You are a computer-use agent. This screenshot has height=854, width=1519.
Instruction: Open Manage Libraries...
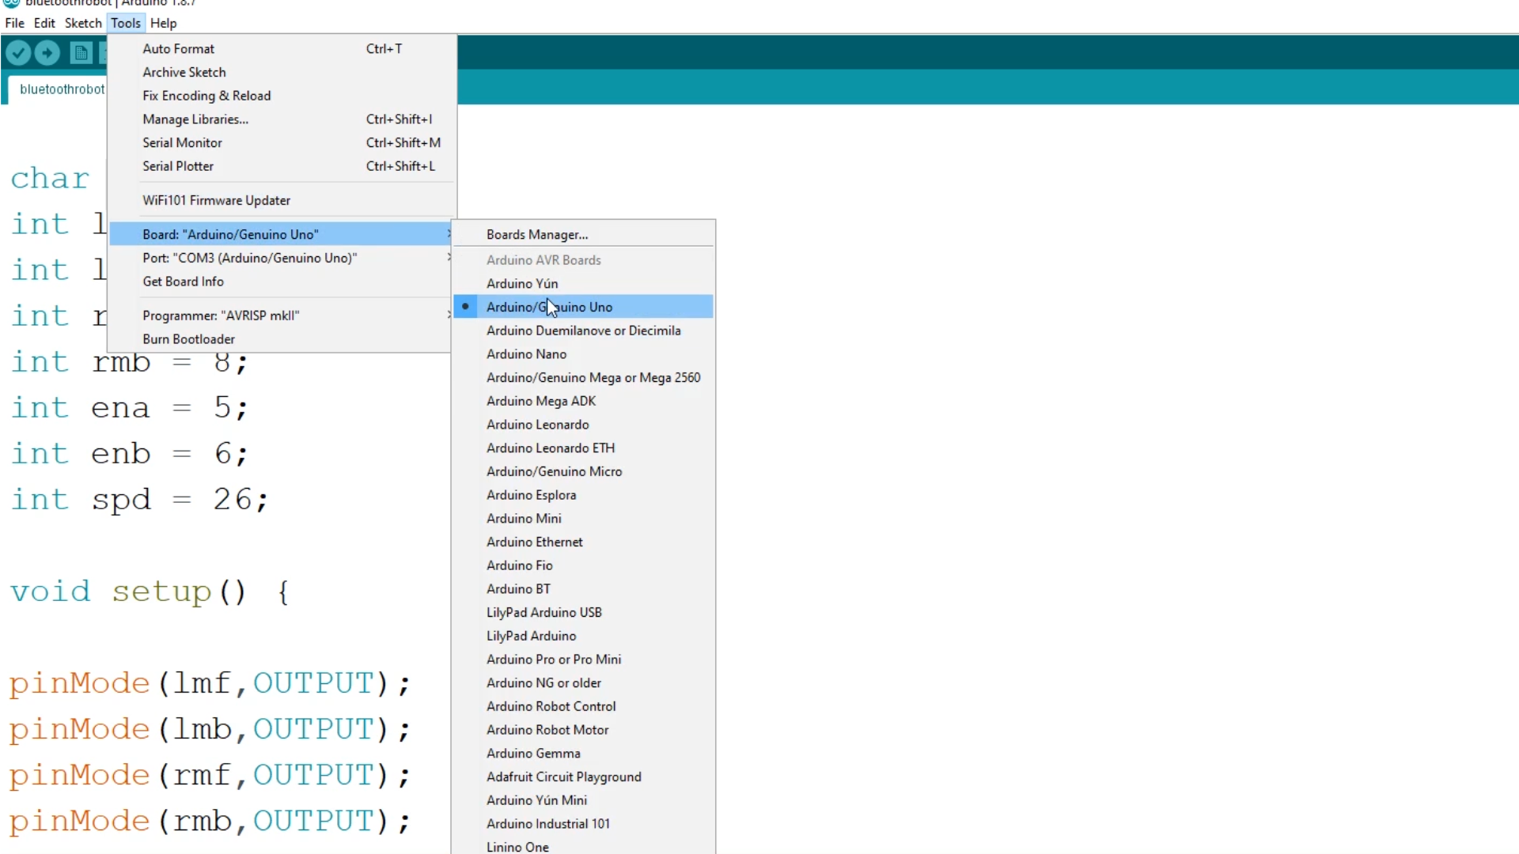pos(282,119)
